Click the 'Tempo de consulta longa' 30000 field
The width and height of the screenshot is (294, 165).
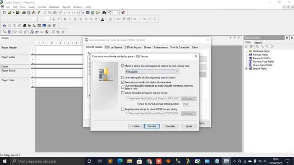coord(188,104)
